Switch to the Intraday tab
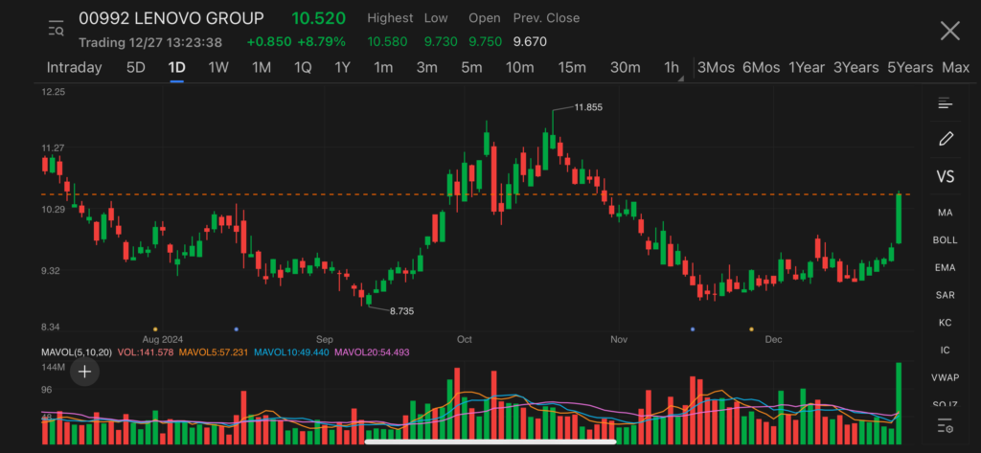This screenshot has width=981, height=453. click(x=74, y=68)
